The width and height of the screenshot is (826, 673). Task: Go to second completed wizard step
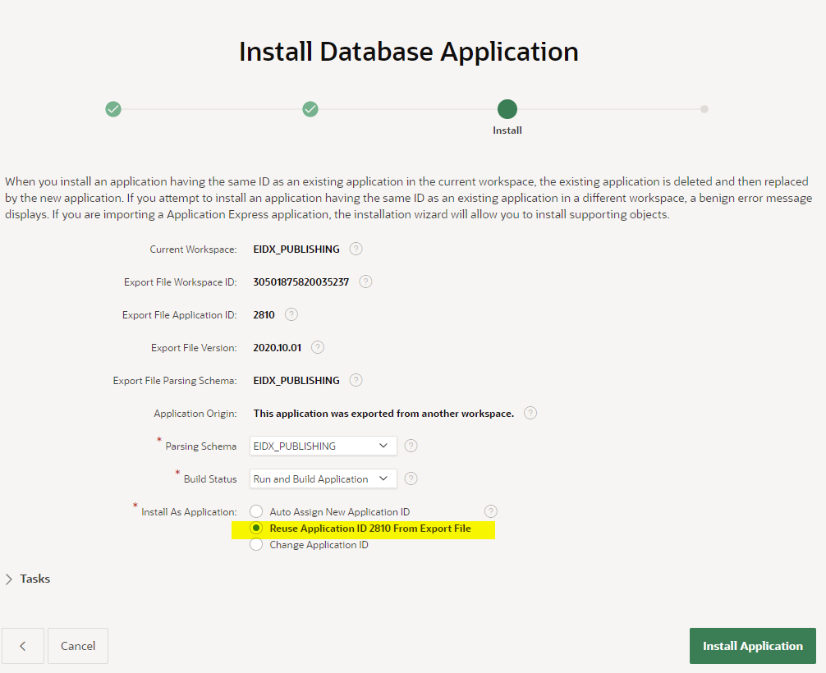[310, 108]
